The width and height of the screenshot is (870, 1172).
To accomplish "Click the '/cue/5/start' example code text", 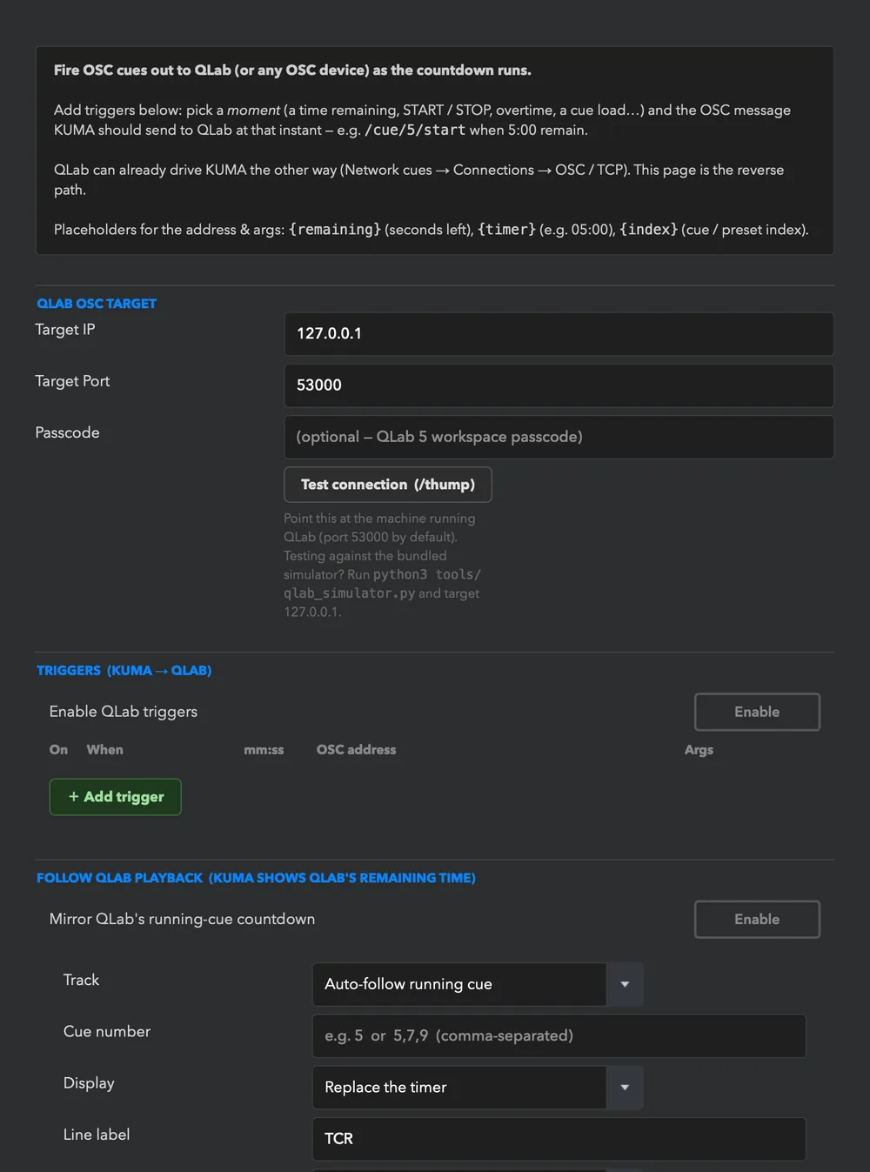I will coord(415,130).
